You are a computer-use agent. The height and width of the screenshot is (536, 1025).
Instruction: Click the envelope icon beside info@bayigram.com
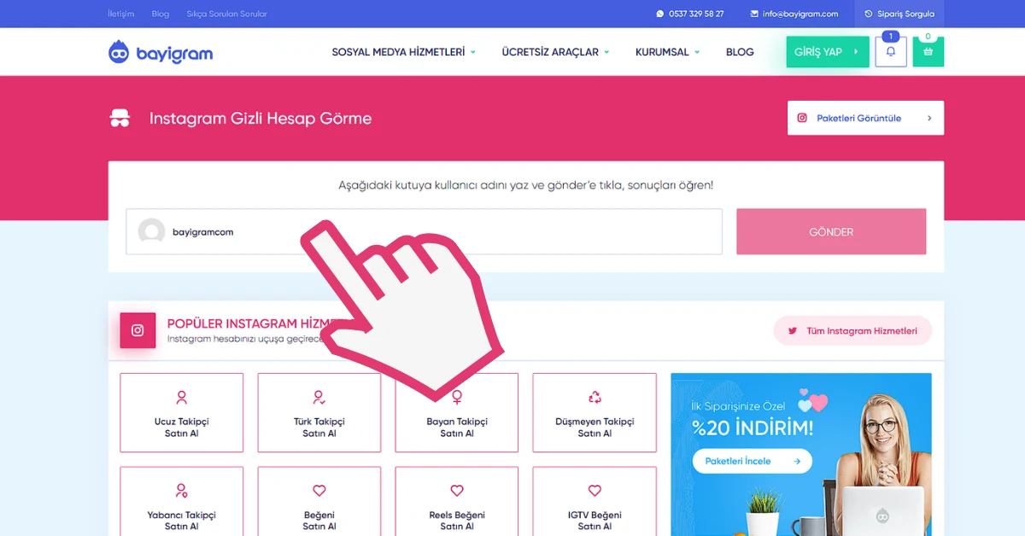(754, 14)
